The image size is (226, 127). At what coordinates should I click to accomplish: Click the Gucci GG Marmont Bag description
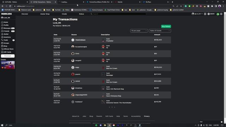click(x=115, y=89)
